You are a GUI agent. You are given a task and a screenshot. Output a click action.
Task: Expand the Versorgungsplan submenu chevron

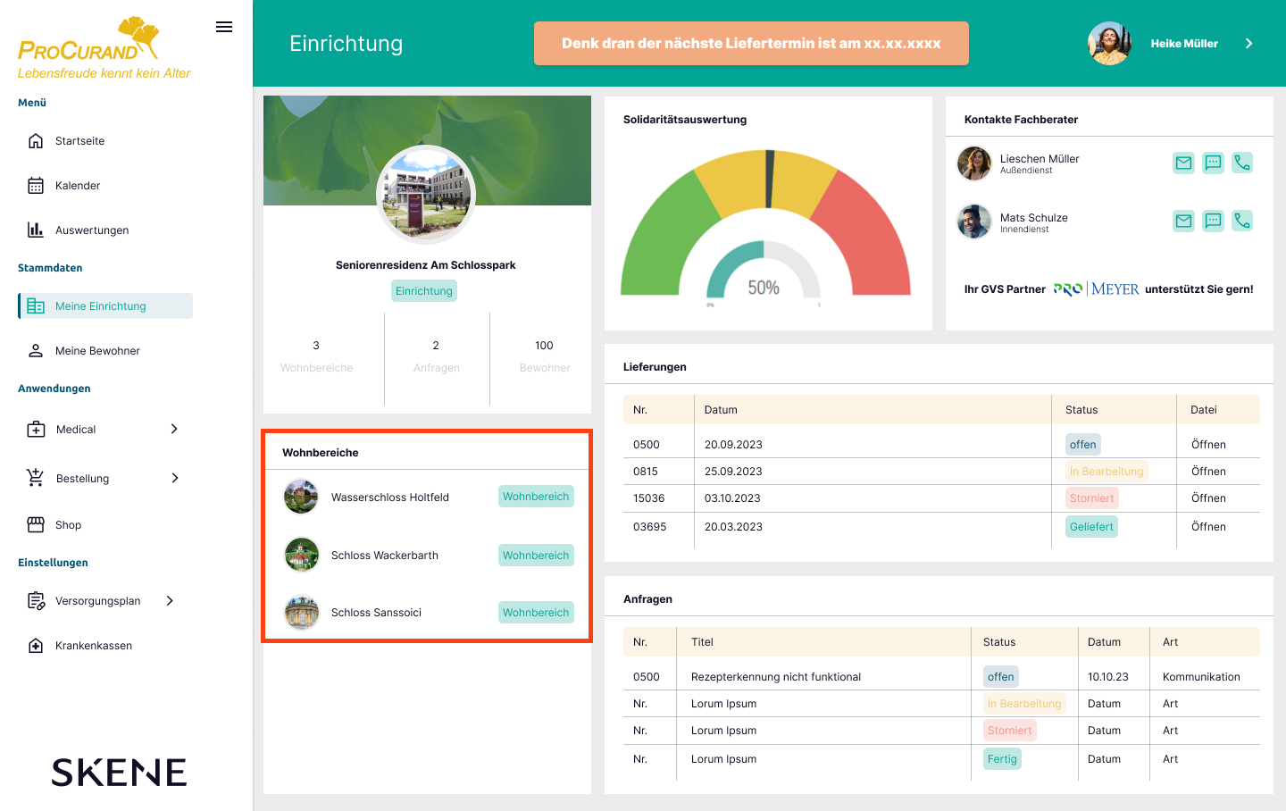coord(170,600)
